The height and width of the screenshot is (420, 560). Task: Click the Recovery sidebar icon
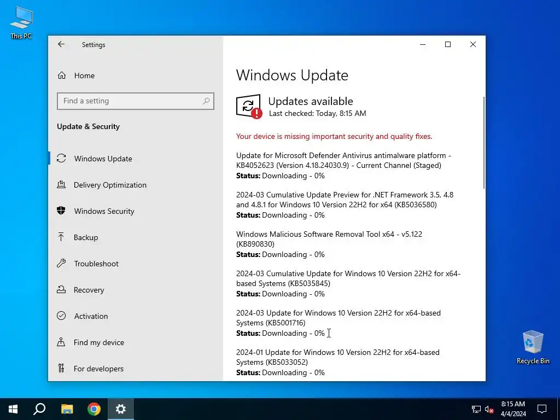pos(61,290)
